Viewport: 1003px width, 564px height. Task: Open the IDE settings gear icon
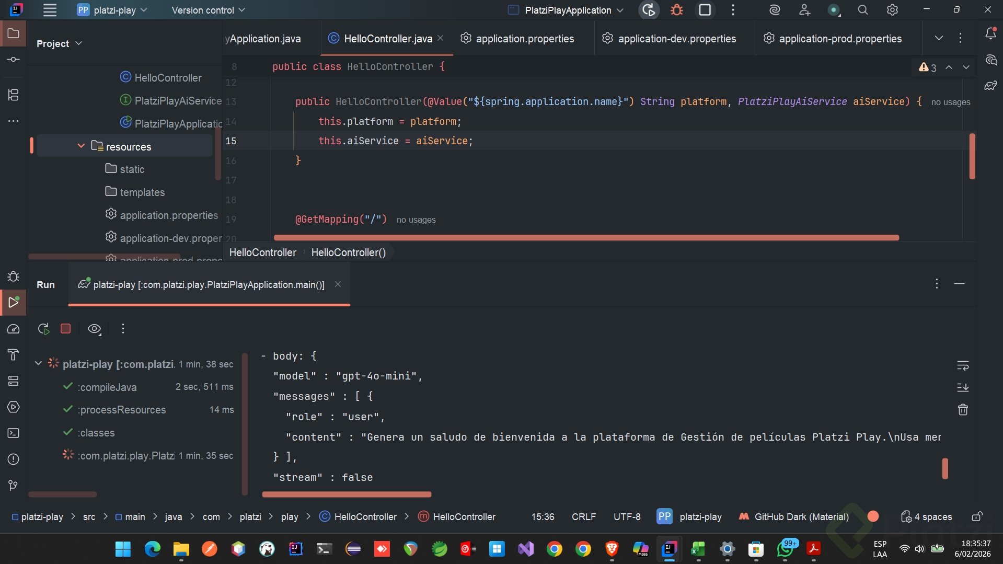[x=892, y=10]
